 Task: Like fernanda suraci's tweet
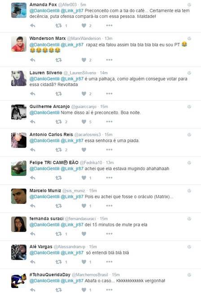tap(84, 234)
